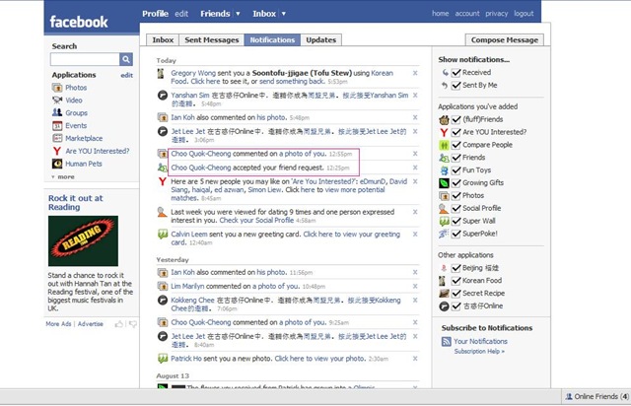Click the (fluff)Friends app icon in filter list
The image size is (631, 406).
(444, 119)
